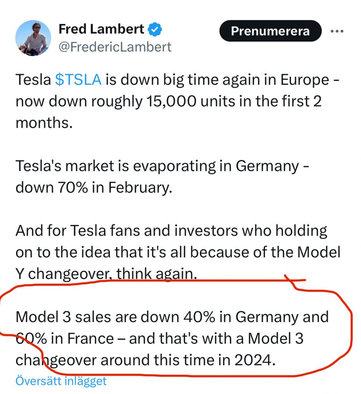The image size is (361, 394).
Task: Click the line starting with on to the idea
Action: 178,252
